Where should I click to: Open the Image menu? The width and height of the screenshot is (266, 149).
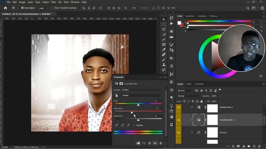[22, 2]
